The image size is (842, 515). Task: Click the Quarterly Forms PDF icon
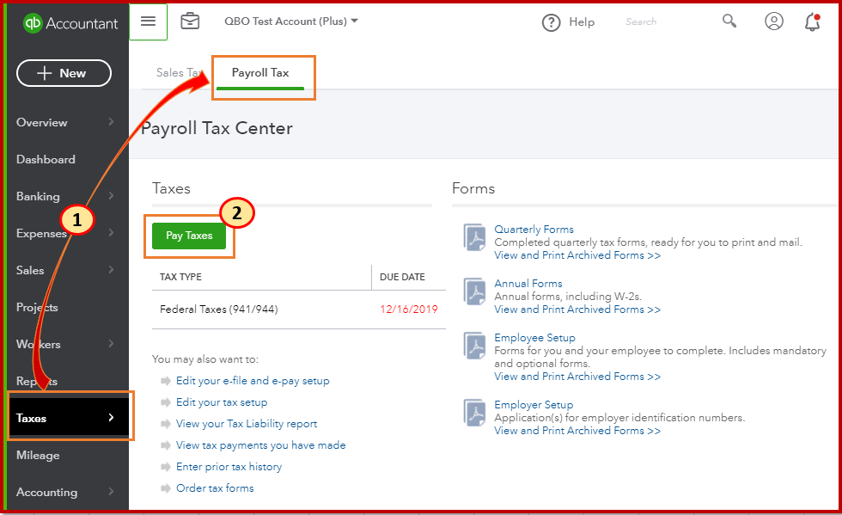pos(474,237)
